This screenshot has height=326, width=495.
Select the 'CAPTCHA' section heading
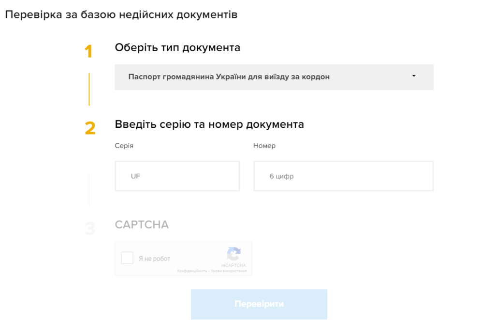(x=142, y=224)
